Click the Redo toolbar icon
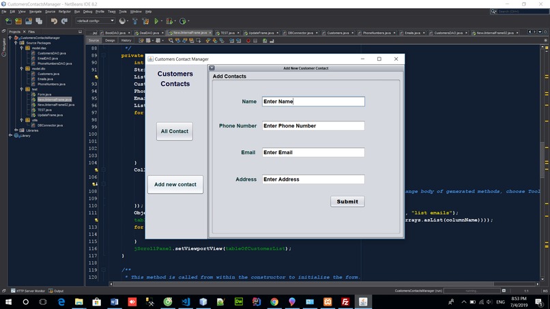The width and height of the screenshot is (550, 309). (x=65, y=21)
